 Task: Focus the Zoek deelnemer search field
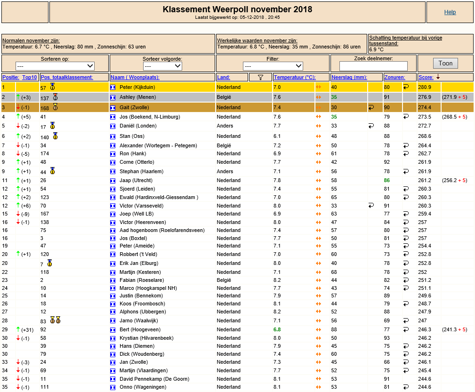pyautogui.click(x=373, y=66)
